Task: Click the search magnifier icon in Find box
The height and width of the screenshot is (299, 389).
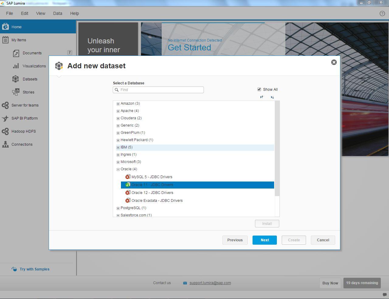Action: tap(117, 90)
